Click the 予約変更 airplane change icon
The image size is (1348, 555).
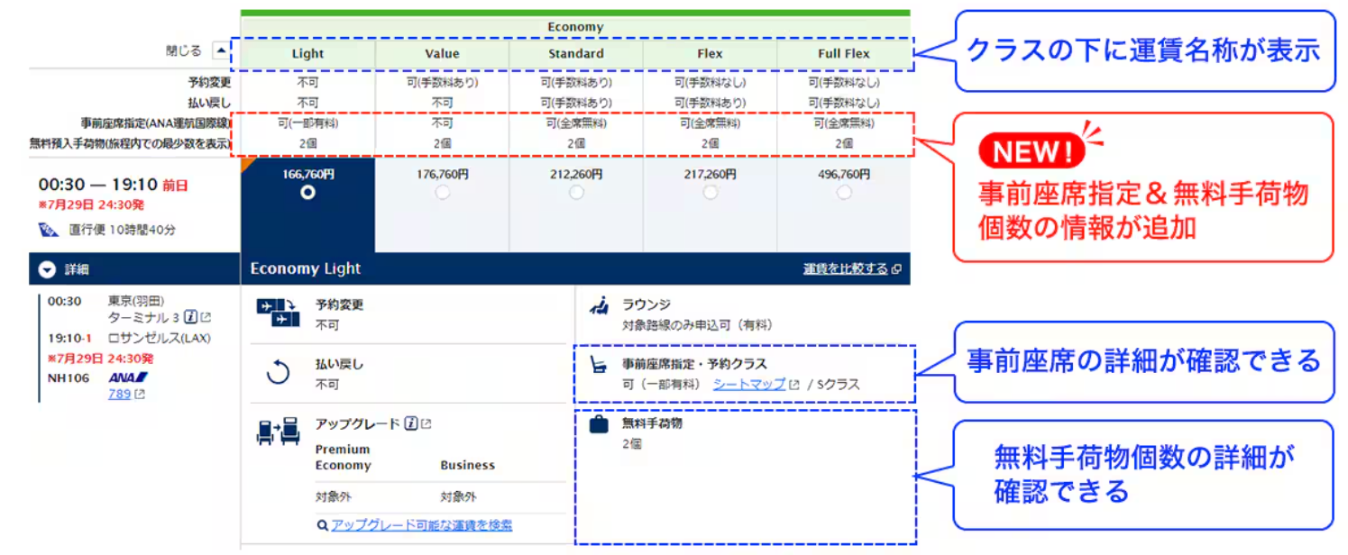(278, 313)
